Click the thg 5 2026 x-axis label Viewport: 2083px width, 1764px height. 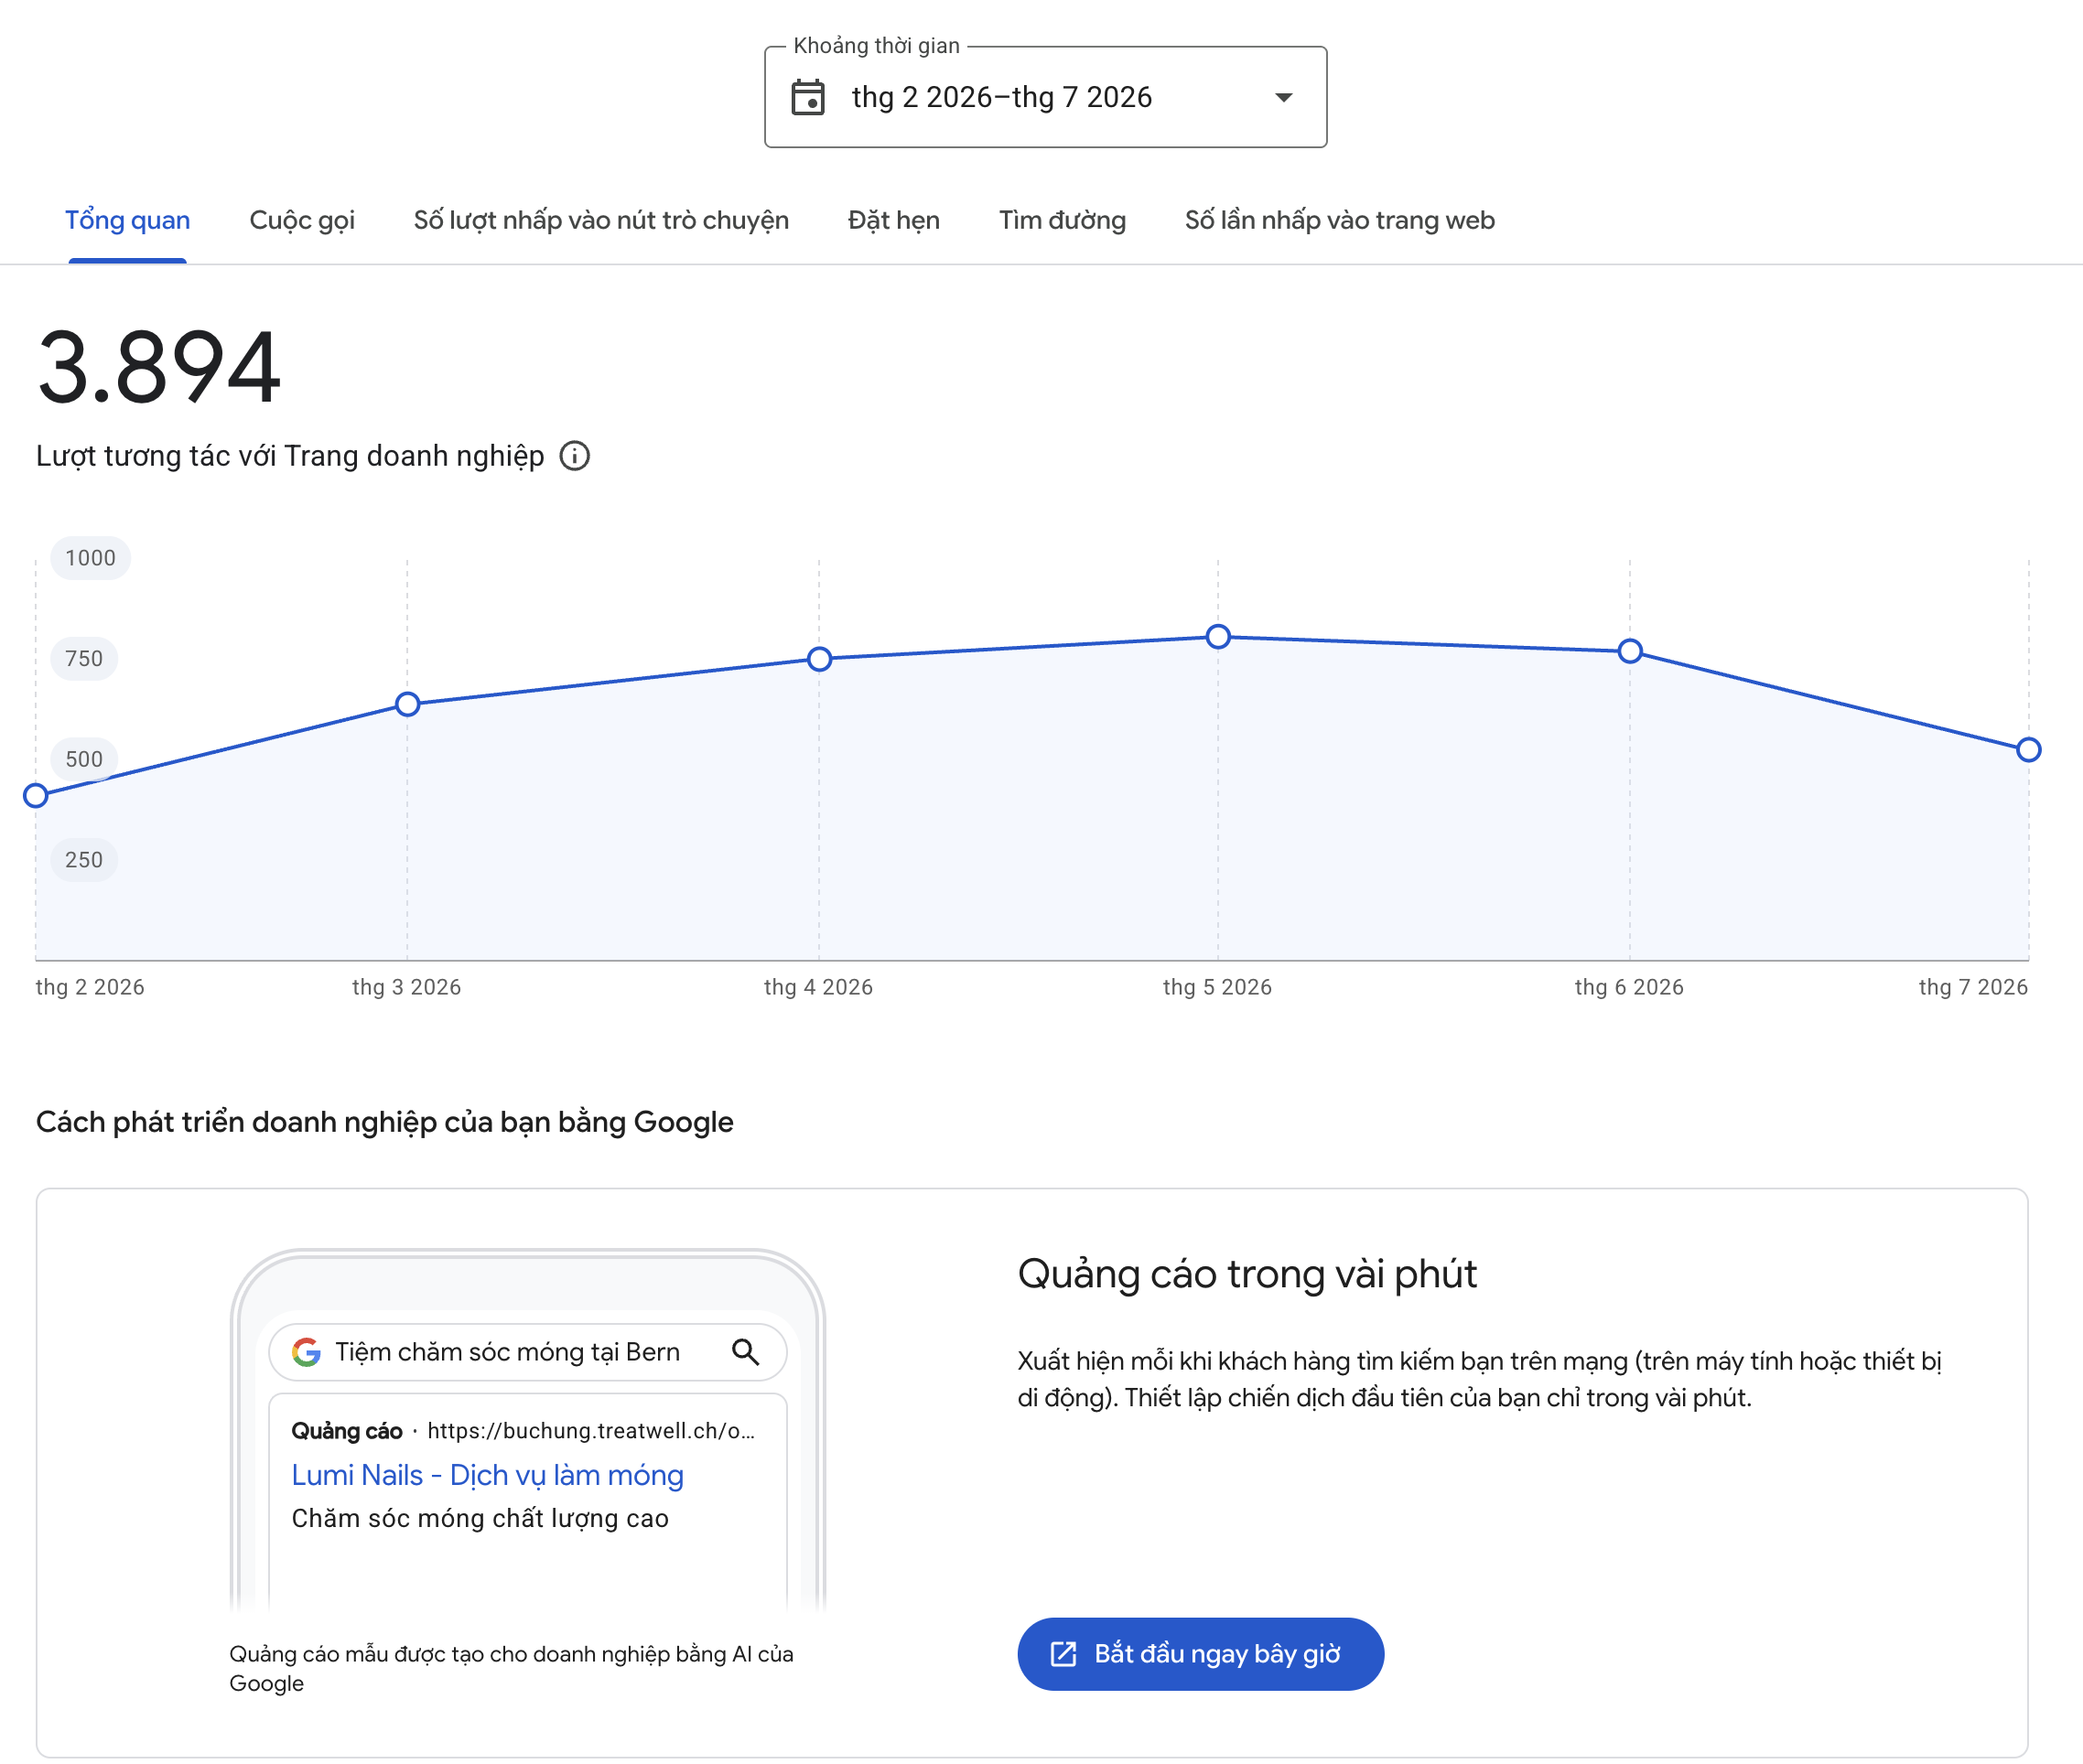click(x=1216, y=987)
